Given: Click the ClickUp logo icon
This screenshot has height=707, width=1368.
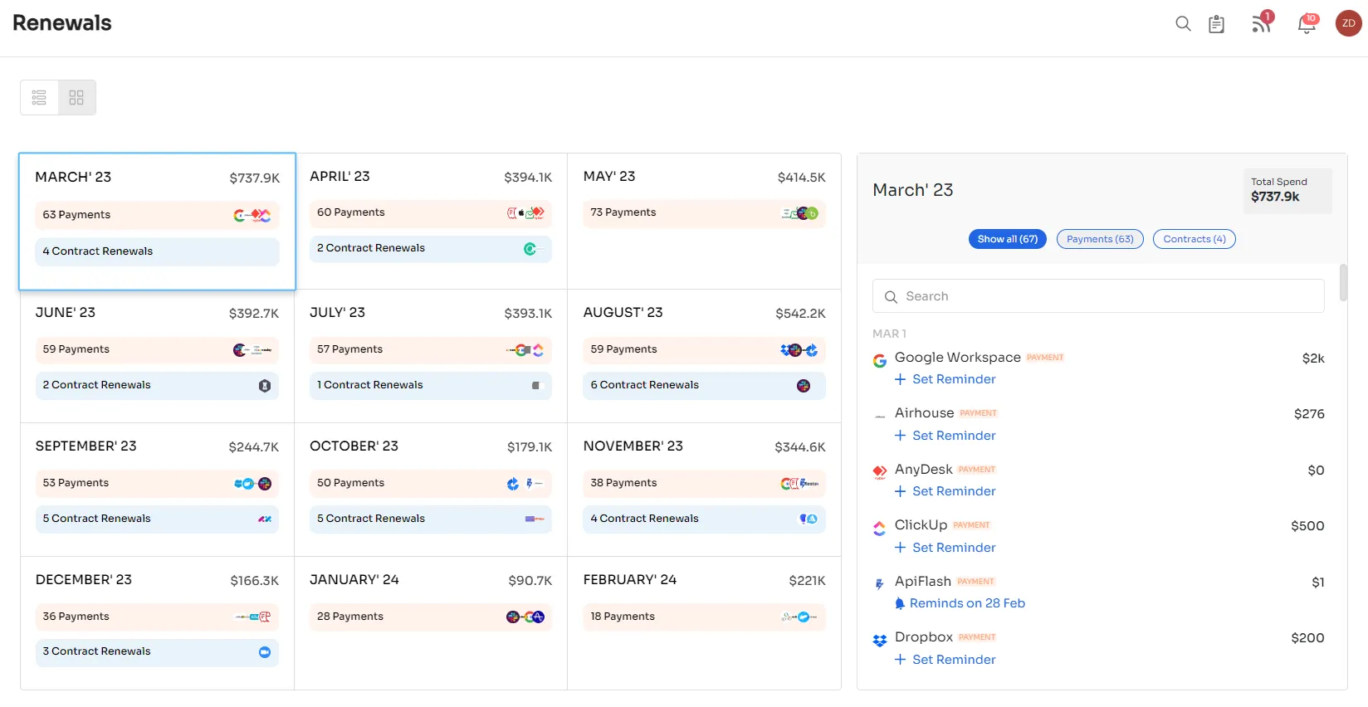Looking at the screenshot, I should click(880, 529).
